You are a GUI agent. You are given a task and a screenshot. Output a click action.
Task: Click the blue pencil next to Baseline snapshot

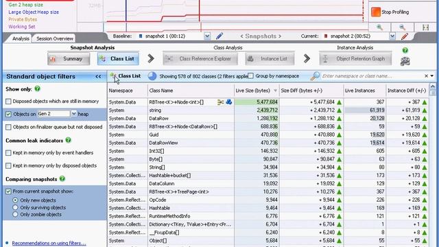[219, 36]
